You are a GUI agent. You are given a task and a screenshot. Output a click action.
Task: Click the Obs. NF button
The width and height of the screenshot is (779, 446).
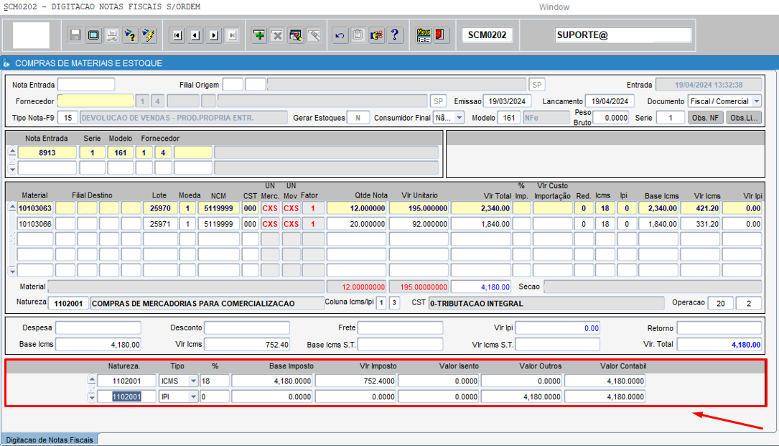click(x=706, y=118)
